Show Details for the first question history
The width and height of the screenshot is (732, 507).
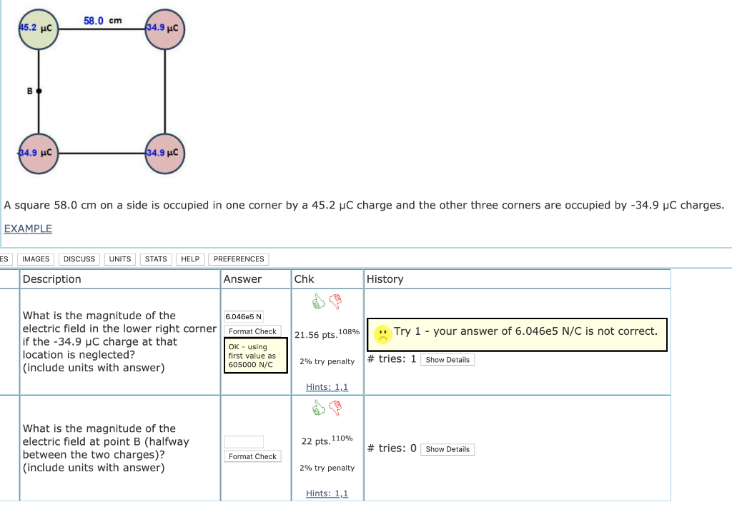[447, 360]
